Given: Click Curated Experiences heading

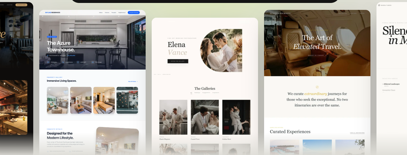Looking at the screenshot, I should coord(290,131).
